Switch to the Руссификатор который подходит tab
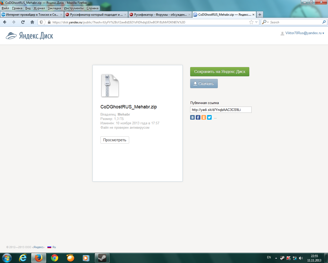328x263 pixels. pos(96,15)
